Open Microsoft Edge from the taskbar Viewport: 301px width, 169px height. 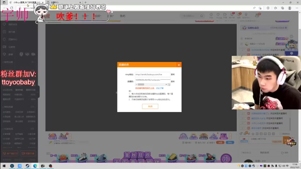pos(35,166)
